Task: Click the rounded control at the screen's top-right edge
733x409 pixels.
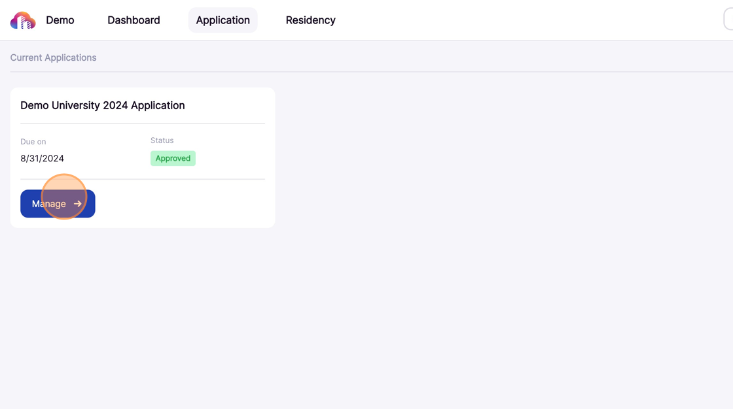Action: [x=728, y=20]
